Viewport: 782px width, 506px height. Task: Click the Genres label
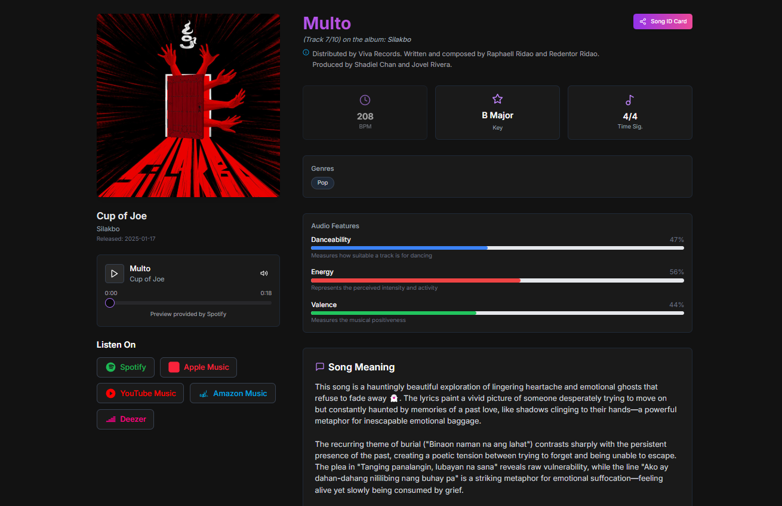click(322, 168)
